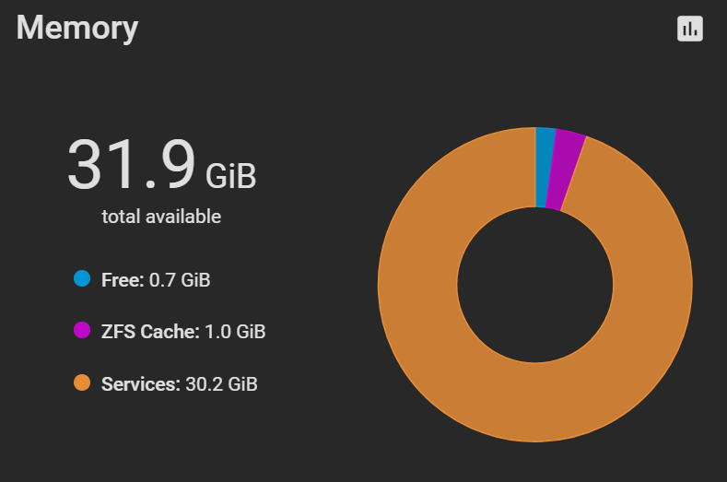Click the 0.7 GiB free value

(180, 279)
